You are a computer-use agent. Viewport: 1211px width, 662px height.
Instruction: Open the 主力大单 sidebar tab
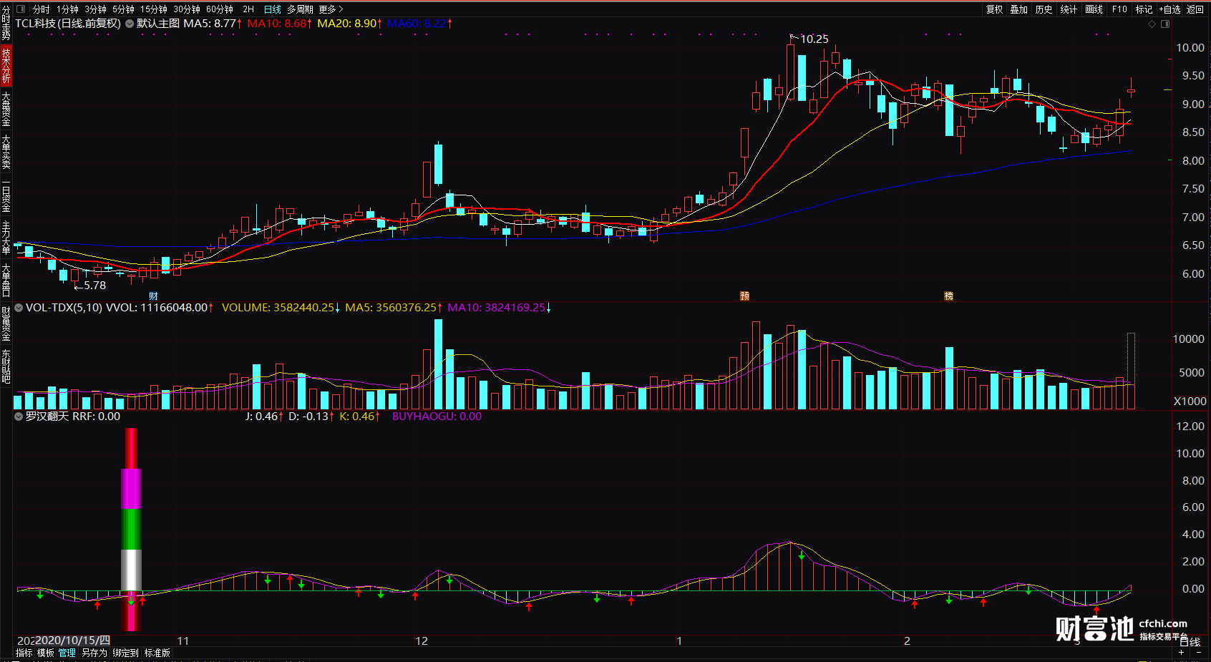pos(6,238)
